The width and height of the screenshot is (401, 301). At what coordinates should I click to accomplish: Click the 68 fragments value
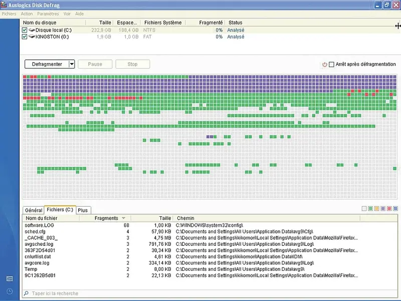tap(126, 225)
